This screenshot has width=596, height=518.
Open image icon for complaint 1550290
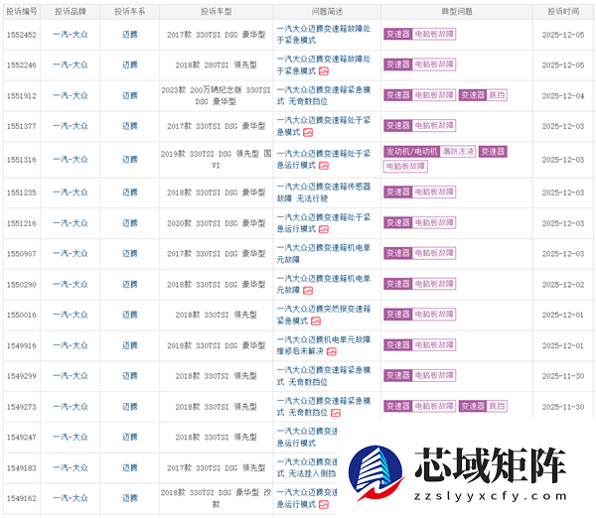[x=308, y=290]
